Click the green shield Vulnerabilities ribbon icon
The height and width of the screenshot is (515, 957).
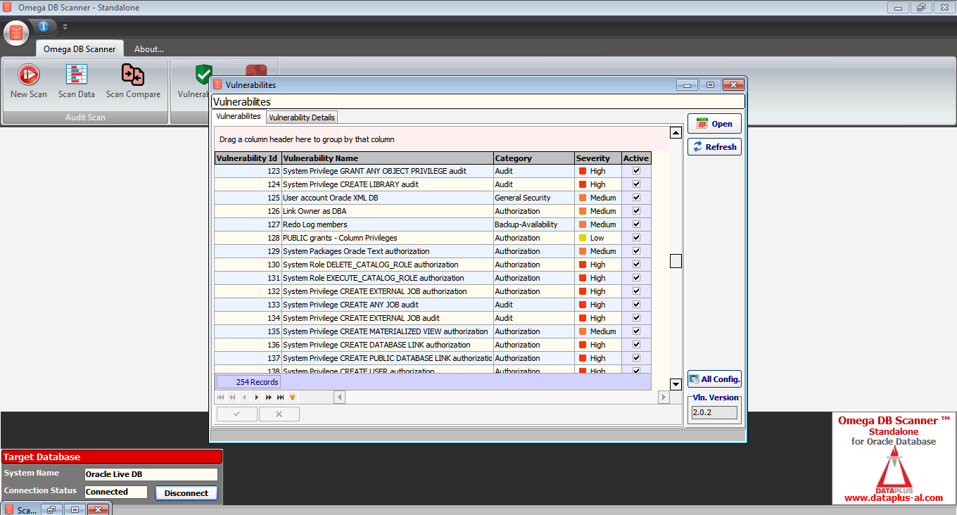tap(203, 73)
